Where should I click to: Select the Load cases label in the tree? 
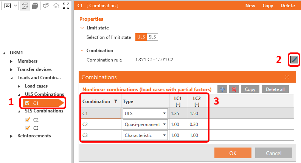click(x=36, y=86)
